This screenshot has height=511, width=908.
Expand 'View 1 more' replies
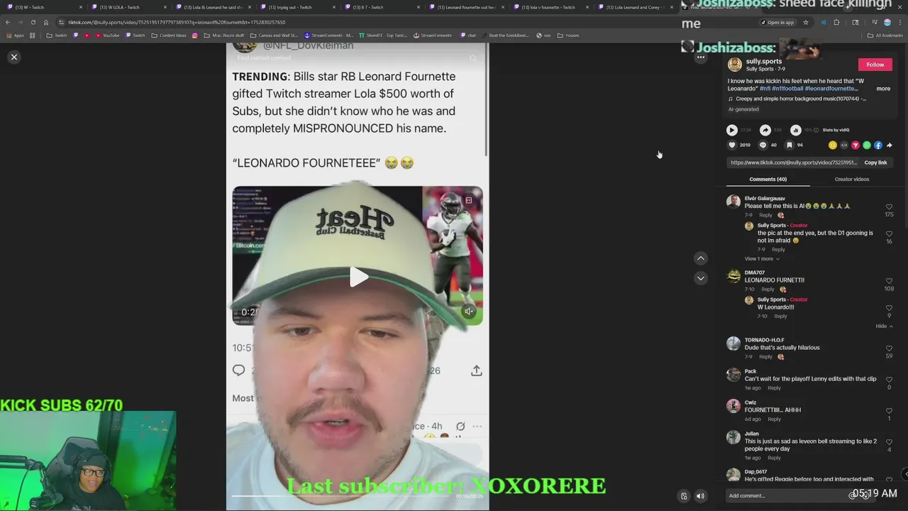(761, 259)
